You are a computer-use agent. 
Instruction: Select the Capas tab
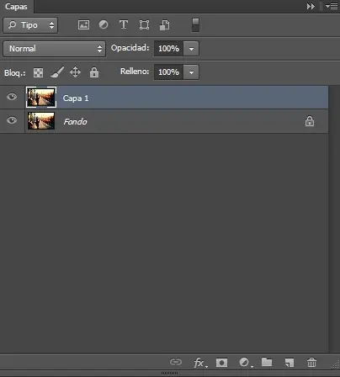tap(16, 7)
